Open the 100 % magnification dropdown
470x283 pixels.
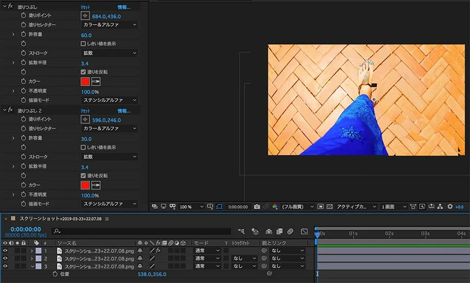pos(191,207)
